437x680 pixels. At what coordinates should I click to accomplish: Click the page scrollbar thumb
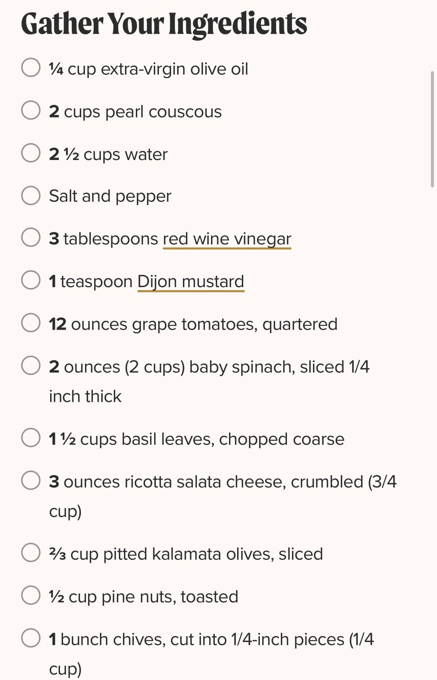click(432, 129)
